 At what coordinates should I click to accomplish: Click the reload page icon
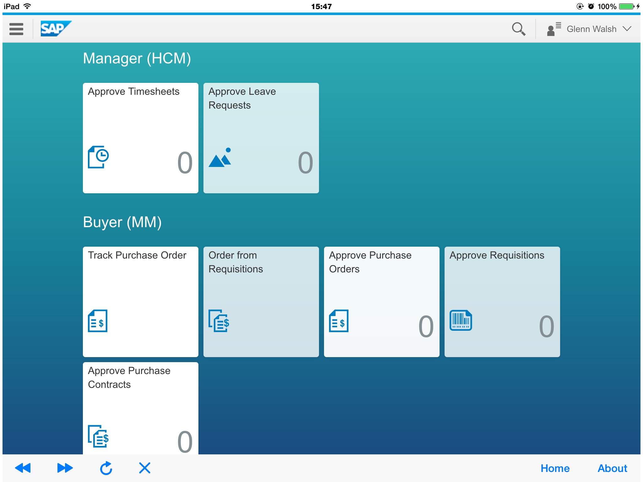pyautogui.click(x=106, y=468)
